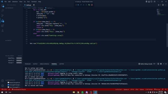The width and height of the screenshot is (168, 94).
Task: Open the Run menu
Action: pos(29,2)
